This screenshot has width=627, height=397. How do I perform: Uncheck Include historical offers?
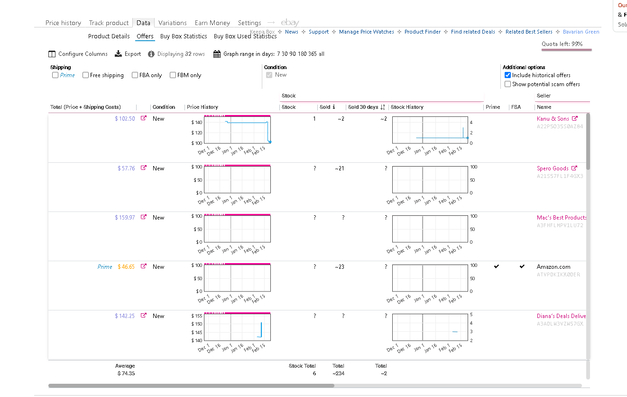tap(508, 75)
